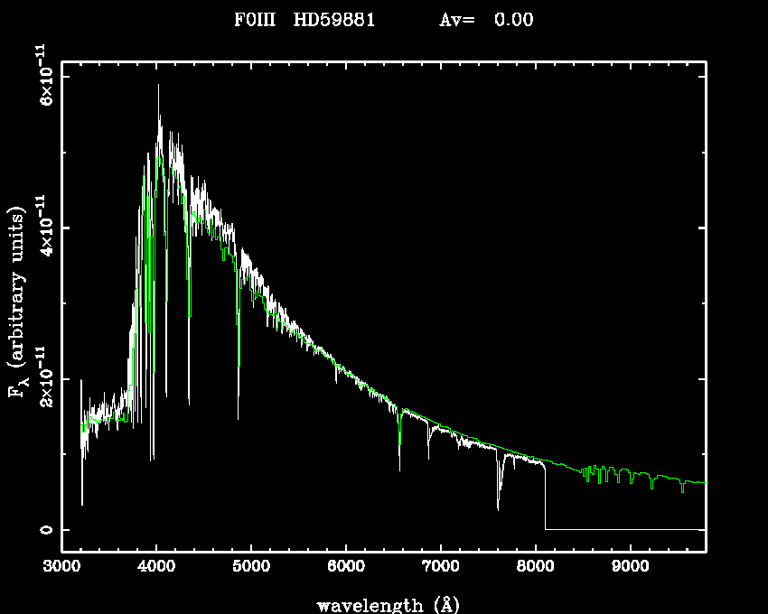Click the 2×10⁻¹¹ y-axis tick label
The width and height of the screenshot is (768, 614).
[x=42, y=377]
